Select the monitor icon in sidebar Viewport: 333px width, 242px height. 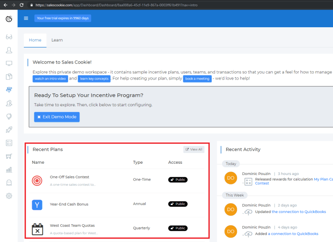tap(9, 64)
